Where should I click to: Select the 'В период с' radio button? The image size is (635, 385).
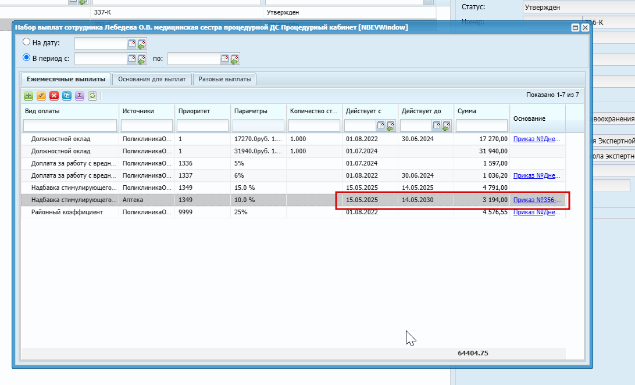pyautogui.click(x=26, y=57)
